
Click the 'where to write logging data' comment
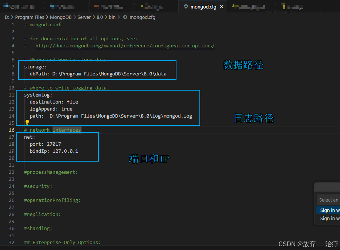(x=67, y=88)
